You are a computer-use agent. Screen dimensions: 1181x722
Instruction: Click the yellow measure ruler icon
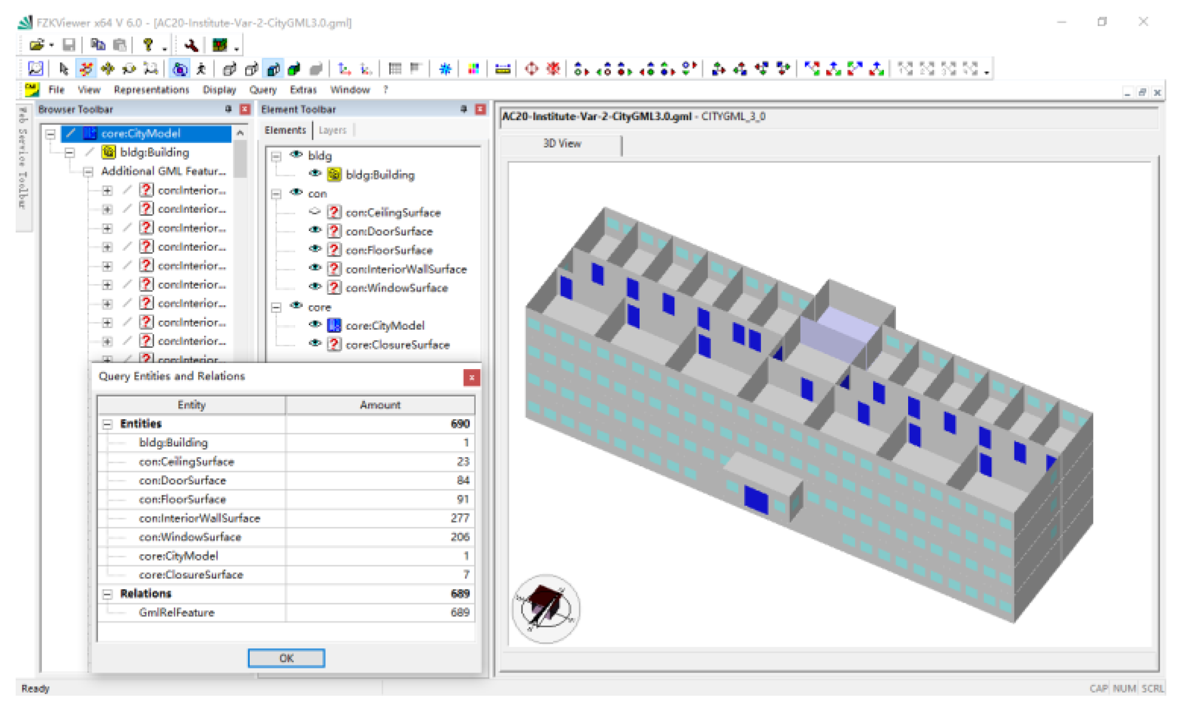(502, 68)
